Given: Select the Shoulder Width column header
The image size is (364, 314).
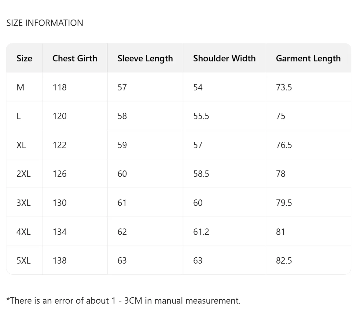Looking at the screenshot, I should [x=224, y=58].
